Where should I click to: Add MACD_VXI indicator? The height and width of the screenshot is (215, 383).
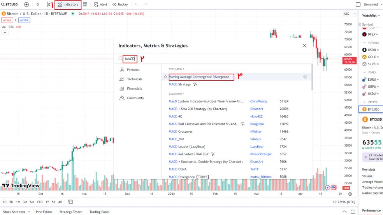176,139
